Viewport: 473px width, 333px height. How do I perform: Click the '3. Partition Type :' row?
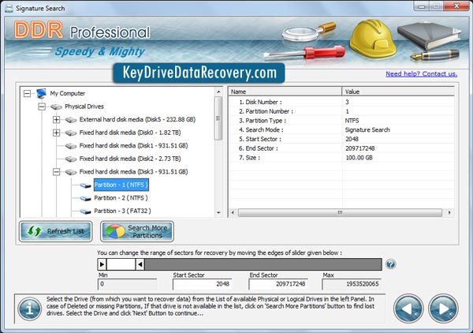pyautogui.click(x=341, y=121)
